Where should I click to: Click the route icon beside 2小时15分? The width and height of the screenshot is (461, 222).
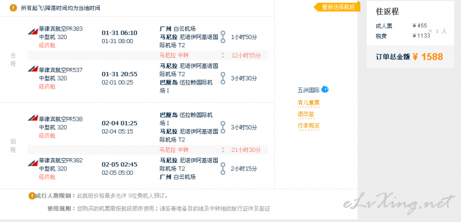tap(223, 169)
